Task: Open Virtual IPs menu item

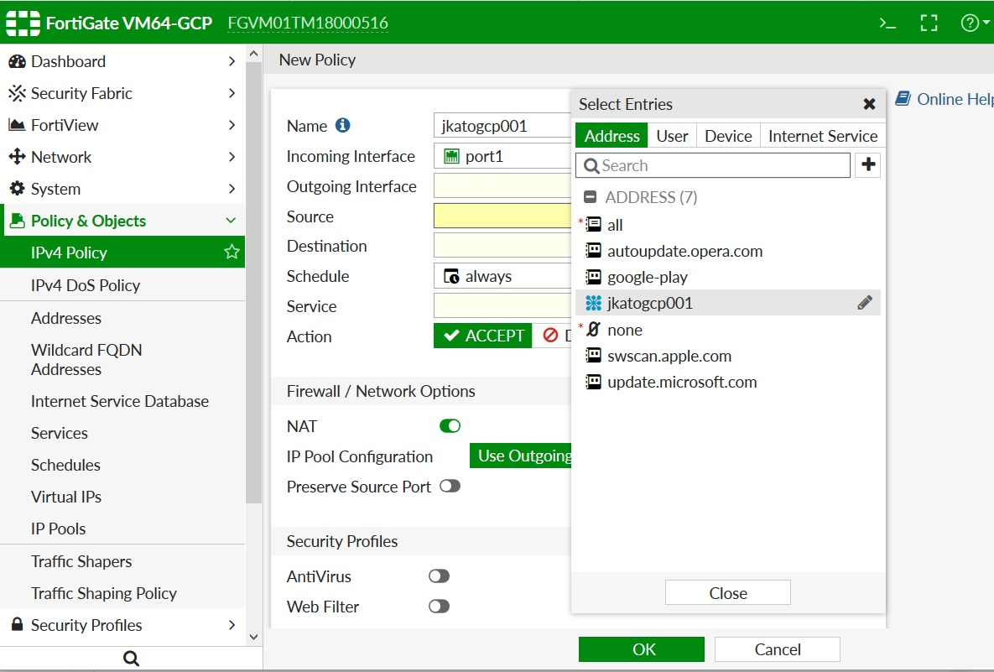Action: click(x=122, y=497)
